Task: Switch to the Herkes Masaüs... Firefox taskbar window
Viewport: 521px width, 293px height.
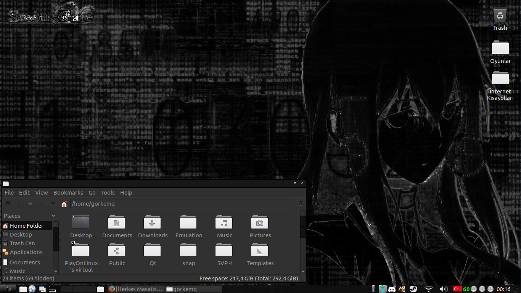Action: (136, 289)
